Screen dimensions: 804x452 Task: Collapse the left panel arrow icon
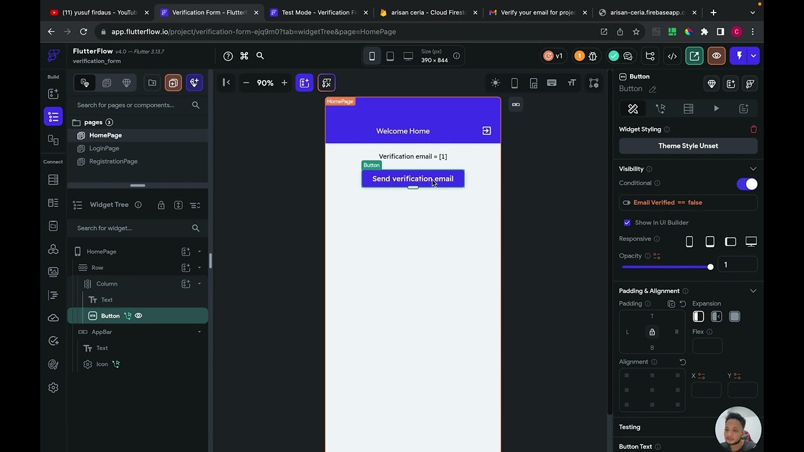(227, 83)
